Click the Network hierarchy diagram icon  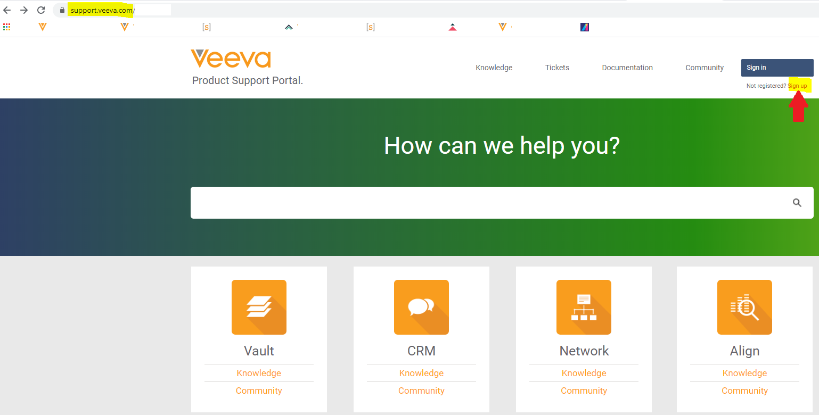[x=584, y=307]
